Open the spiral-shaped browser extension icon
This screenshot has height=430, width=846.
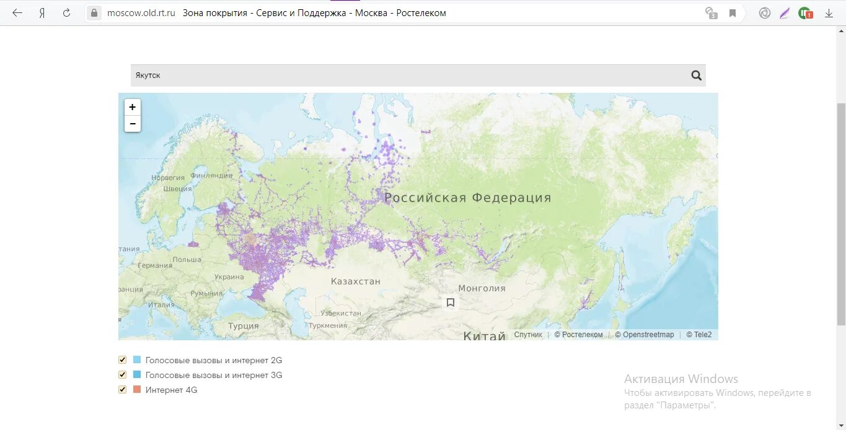[x=764, y=12]
